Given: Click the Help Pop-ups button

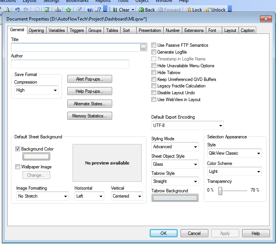Looking at the screenshot, I should tap(90, 91).
